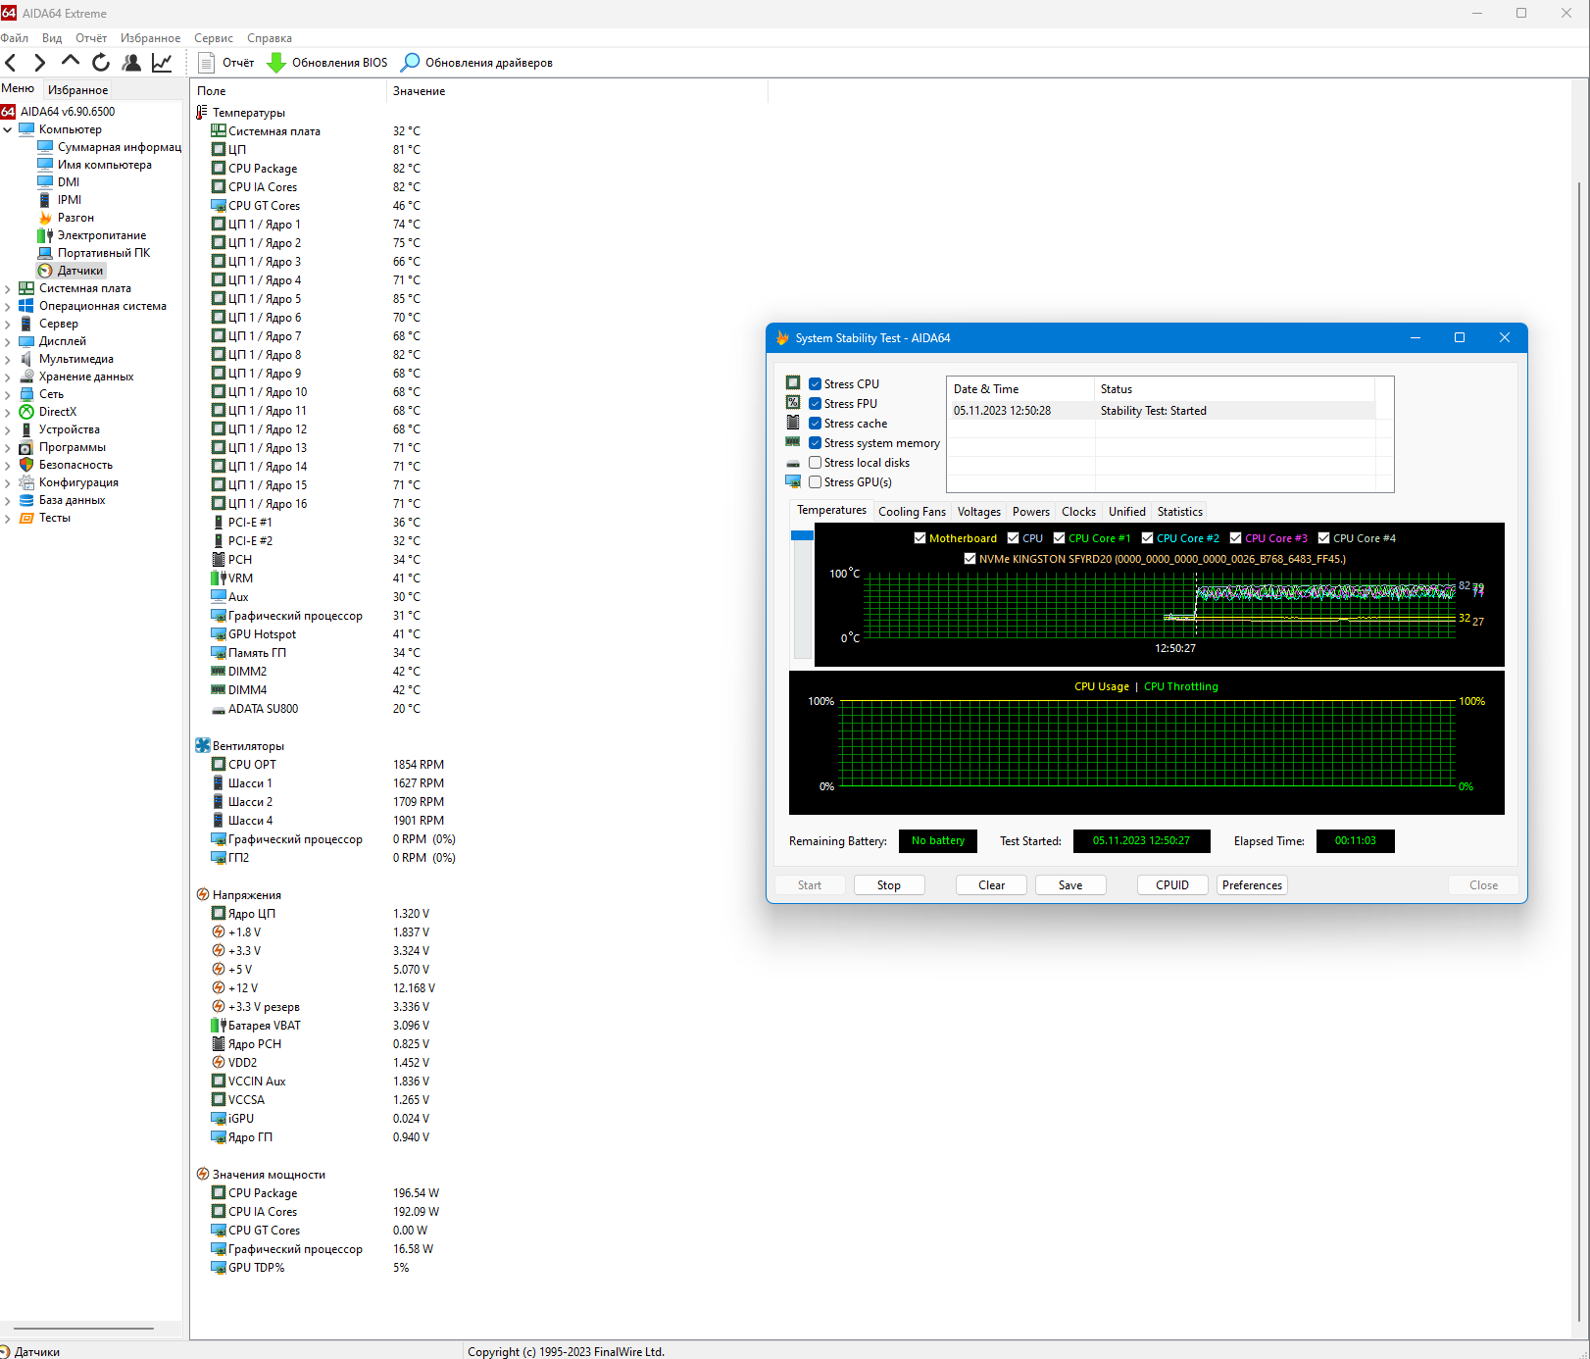Click the Мультимедиа speaker icon

(x=26, y=359)
